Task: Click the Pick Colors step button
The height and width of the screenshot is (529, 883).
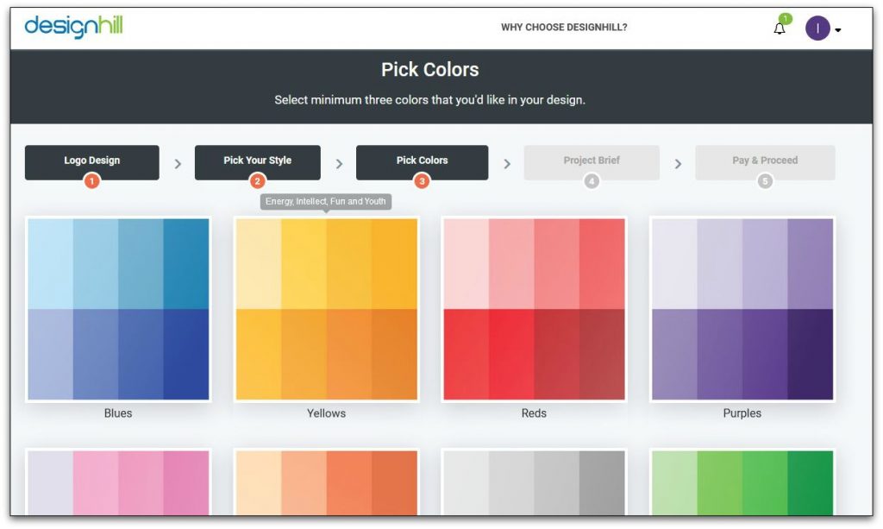Action: [x=422, y=161]
